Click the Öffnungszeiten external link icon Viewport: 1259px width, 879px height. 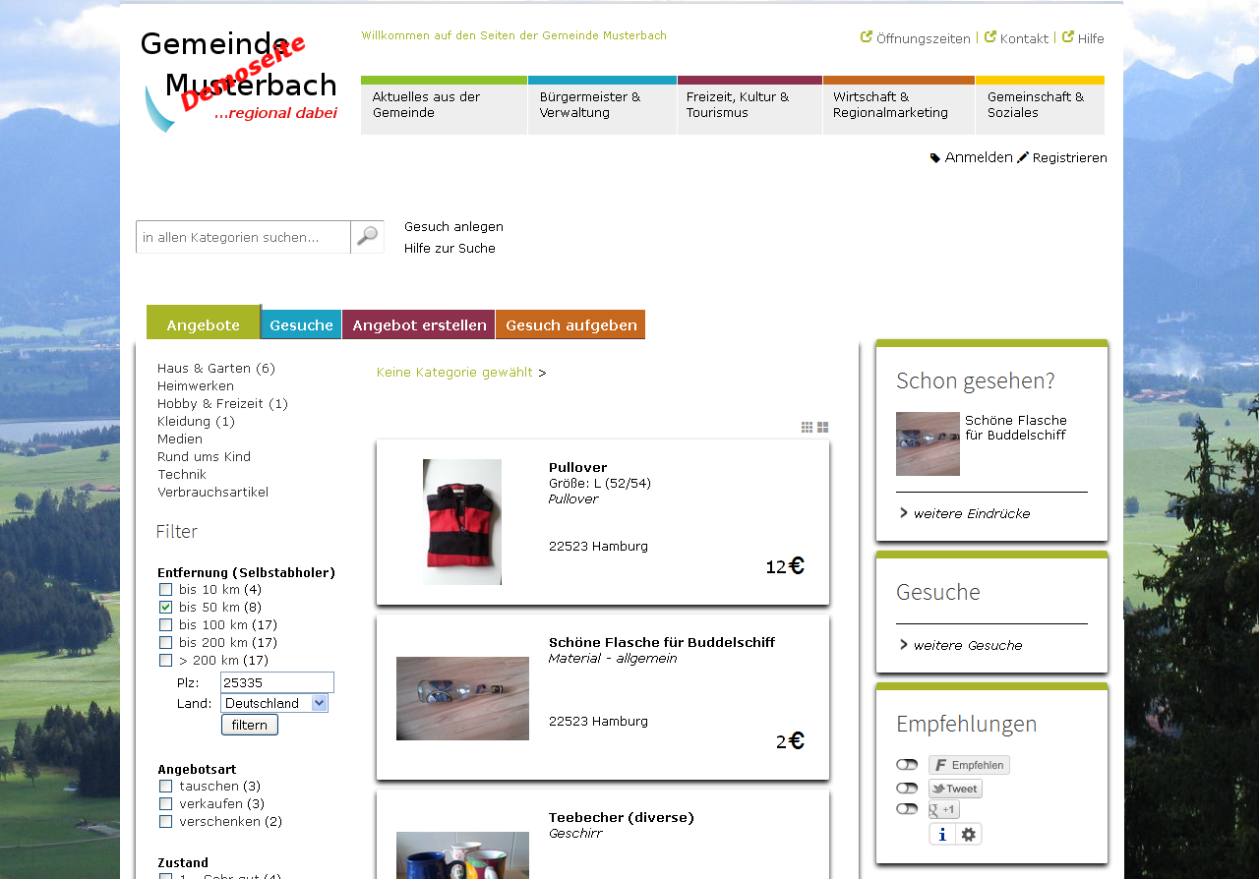click(x=867, y=36)
